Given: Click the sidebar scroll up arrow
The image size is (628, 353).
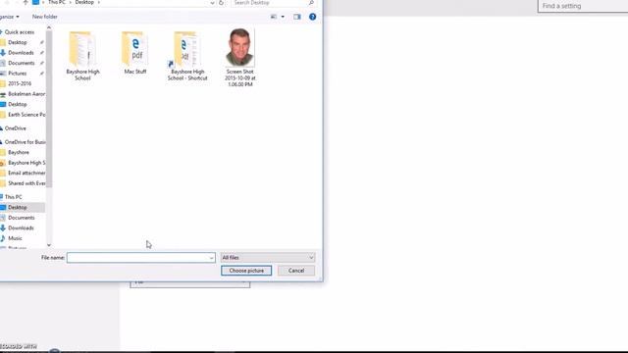Looking at the screenshot, I should point(49,27).
